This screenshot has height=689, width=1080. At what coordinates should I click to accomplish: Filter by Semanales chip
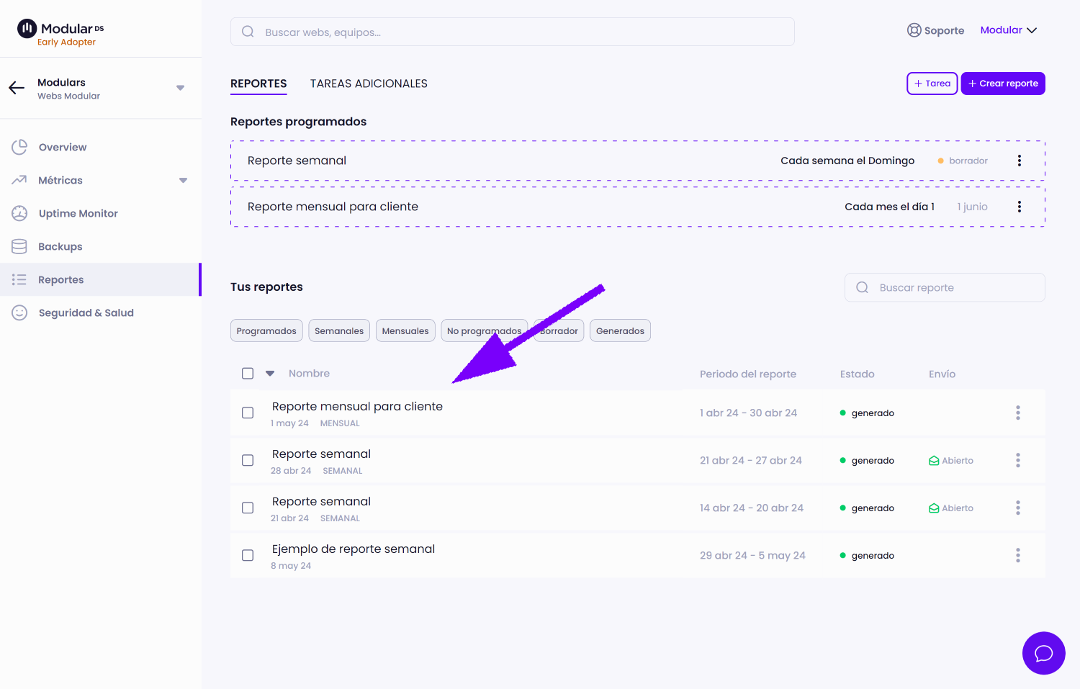[339, 330]
